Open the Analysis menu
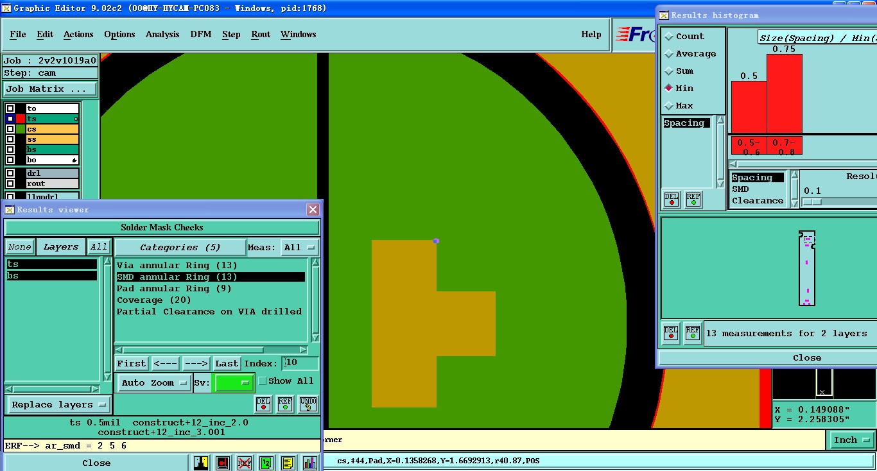This screenshot has width=877, height=471. coord(162,35)
